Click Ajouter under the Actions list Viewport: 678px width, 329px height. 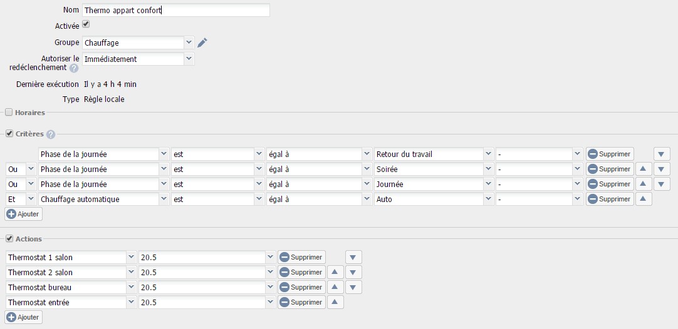point(24,317)
